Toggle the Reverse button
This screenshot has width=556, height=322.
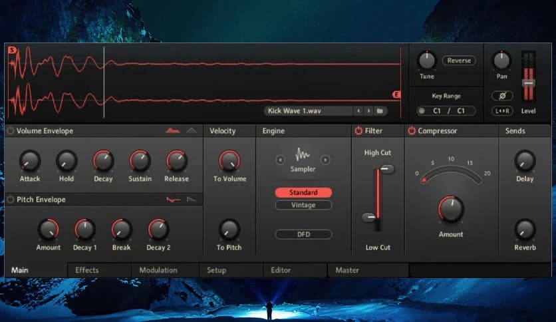tap(459, 61)
